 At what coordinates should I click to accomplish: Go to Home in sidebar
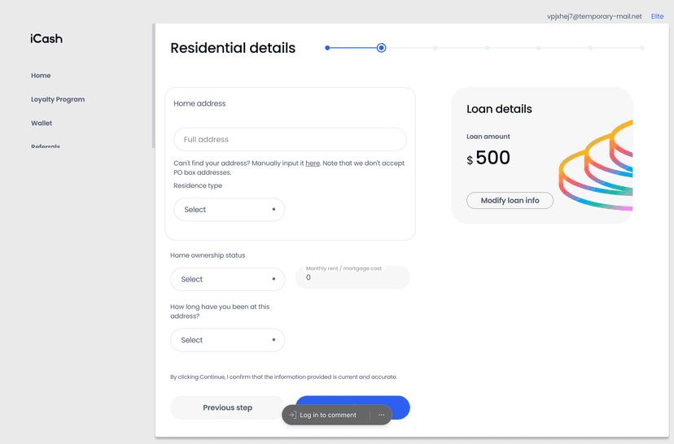[41, 76]
